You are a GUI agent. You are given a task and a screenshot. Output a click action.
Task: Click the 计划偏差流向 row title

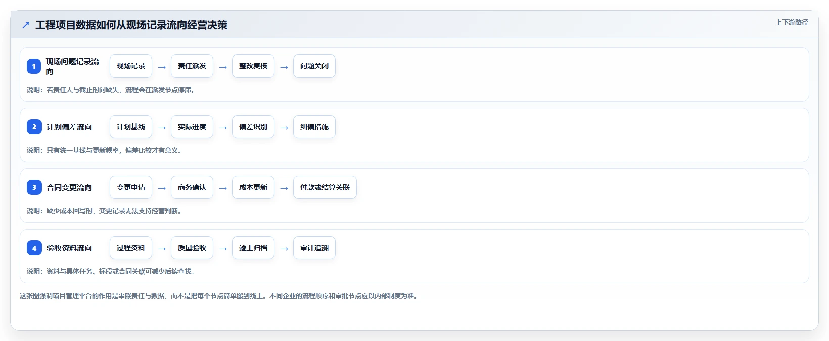(x=69, y=127)
